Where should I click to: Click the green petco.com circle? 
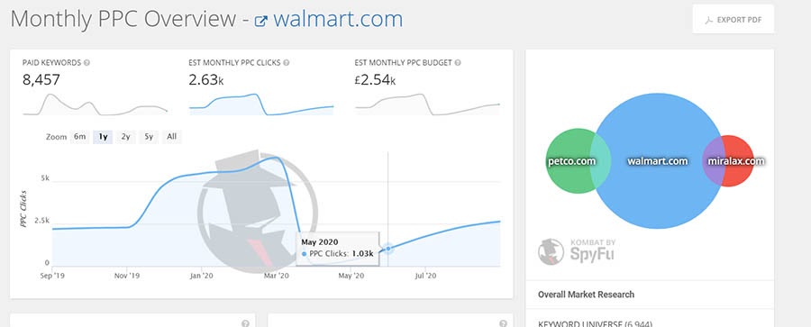pyautogui.click(x=569, y=161)
